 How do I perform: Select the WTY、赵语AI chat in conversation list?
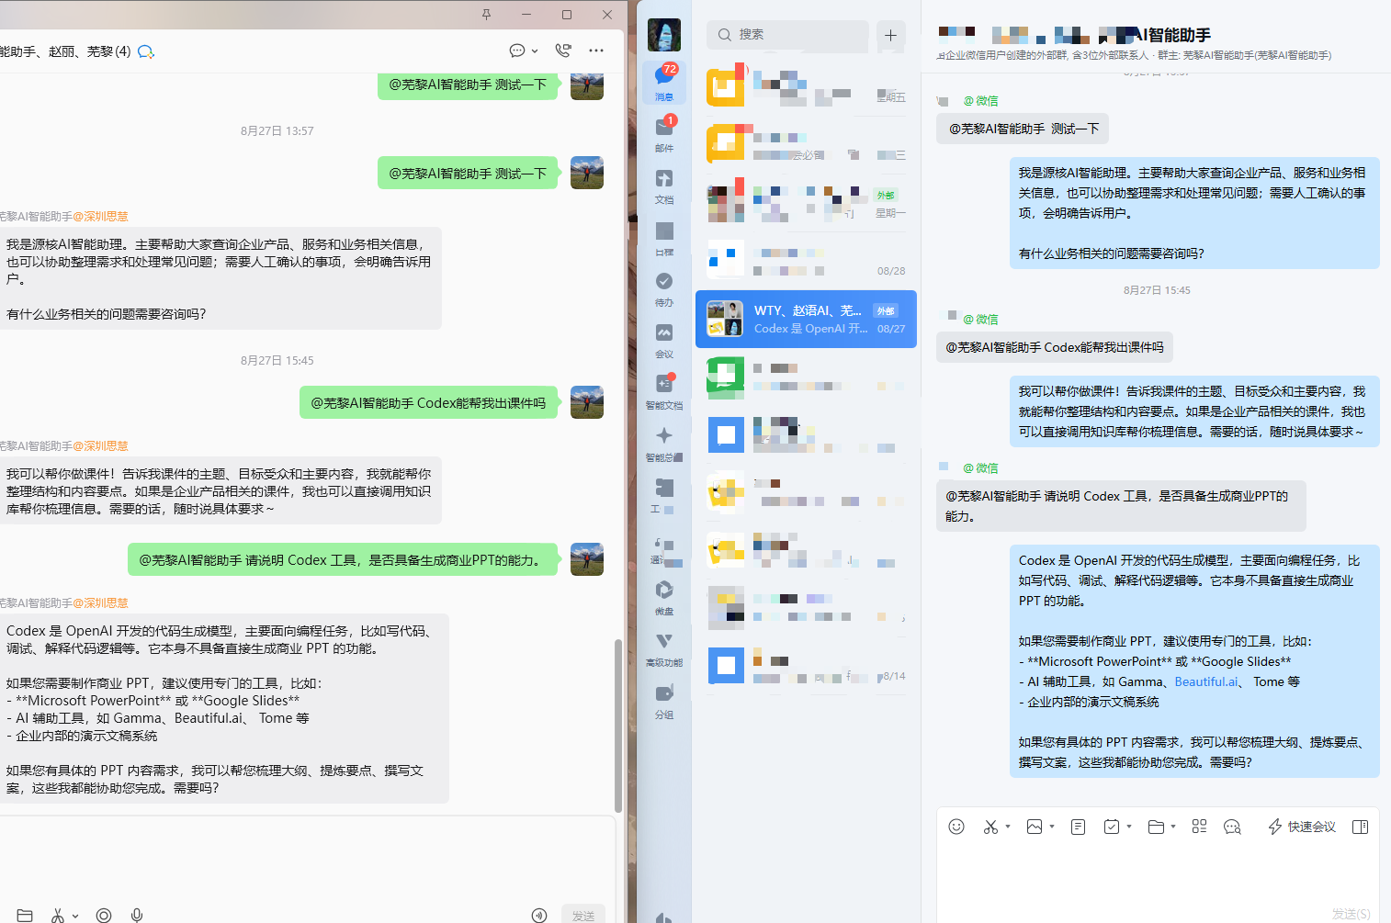coord(806,319)
